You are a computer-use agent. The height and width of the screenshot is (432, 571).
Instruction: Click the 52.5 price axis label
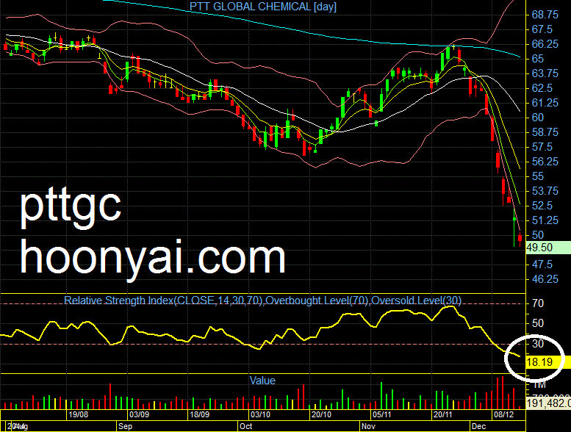tap(542, 206)
